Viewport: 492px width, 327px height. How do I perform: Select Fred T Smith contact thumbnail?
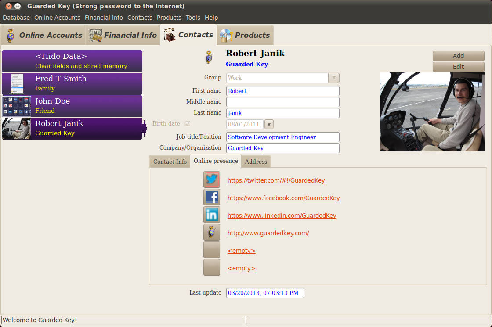pyautogui.click(x=17, y=84)
